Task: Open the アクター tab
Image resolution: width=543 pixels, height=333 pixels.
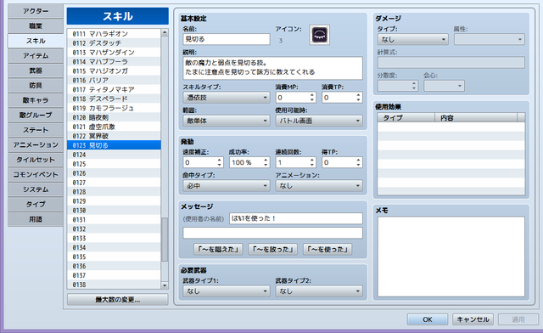Action: (x=36, y=11)
